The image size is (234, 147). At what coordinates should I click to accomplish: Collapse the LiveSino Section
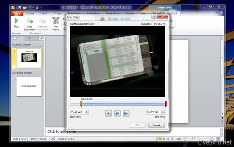13,73
